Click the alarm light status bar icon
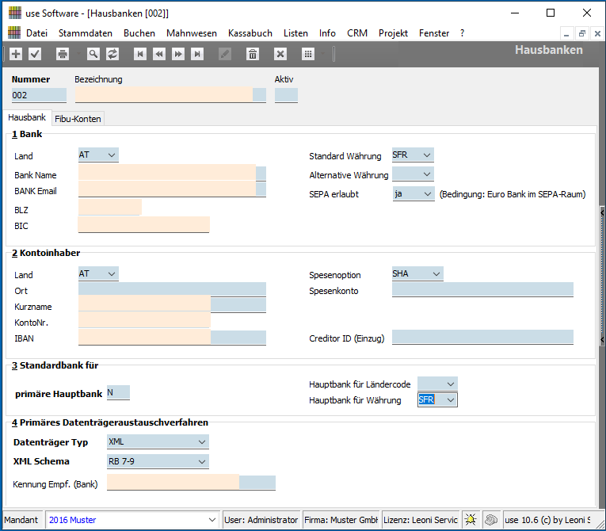Screen dimensions: 606x531 coord(470,520)
